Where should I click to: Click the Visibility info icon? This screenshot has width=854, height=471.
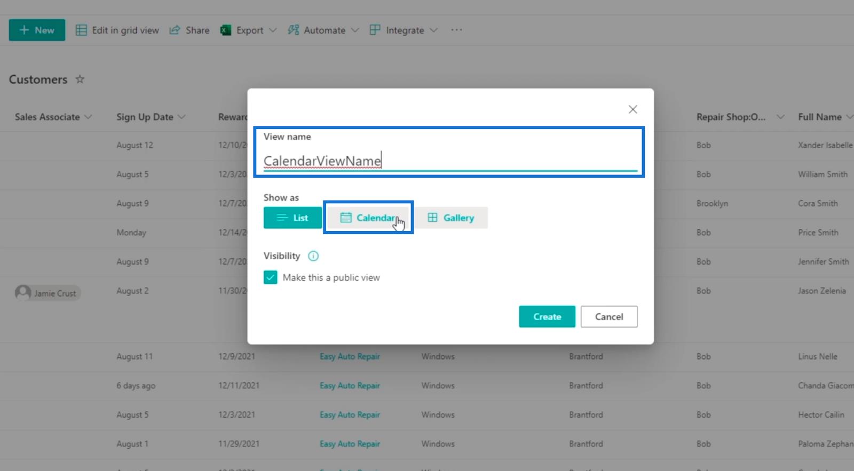(313, 256)
